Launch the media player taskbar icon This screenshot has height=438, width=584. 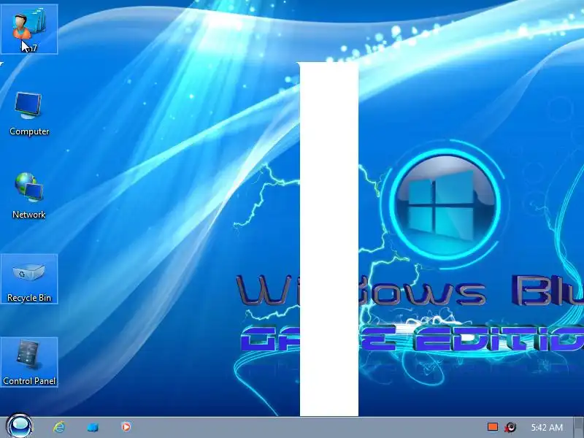pos(126,426)
